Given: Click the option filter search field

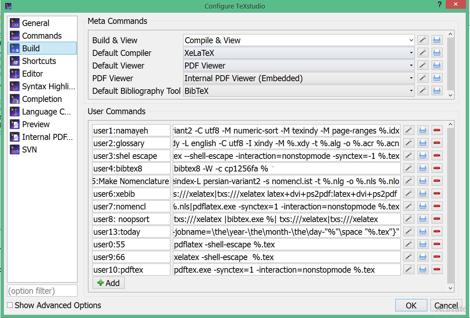Looking at the screenshot, I should pyautogui.click(x=42, y=291).
